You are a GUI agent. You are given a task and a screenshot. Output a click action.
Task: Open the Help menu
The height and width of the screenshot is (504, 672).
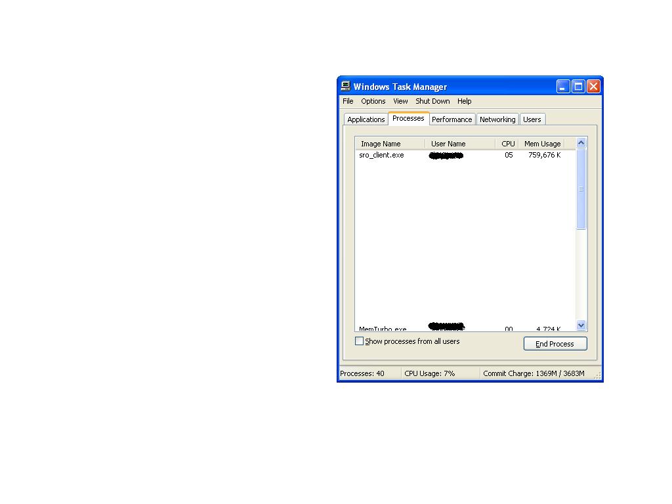tap(464, 101)
